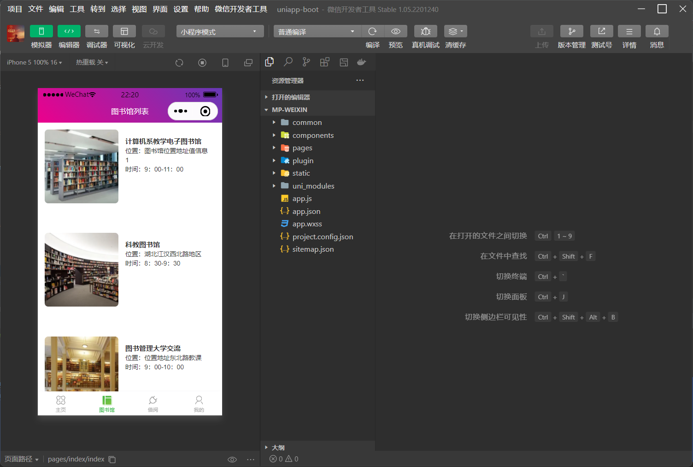This screenshot has width=693, height=467.
Task: Open the extensions blocks icon in editor sidebar
Action: [x=325, y=62]
